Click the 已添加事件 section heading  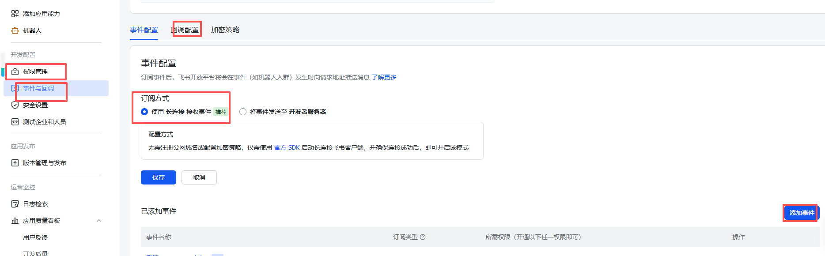(159, 211)
